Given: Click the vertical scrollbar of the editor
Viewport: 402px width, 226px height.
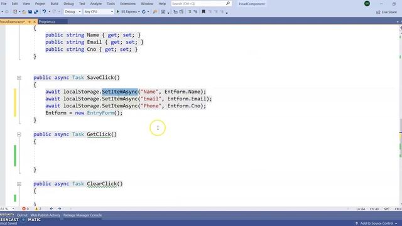Looking at the screenshot, I should (400, 116).
